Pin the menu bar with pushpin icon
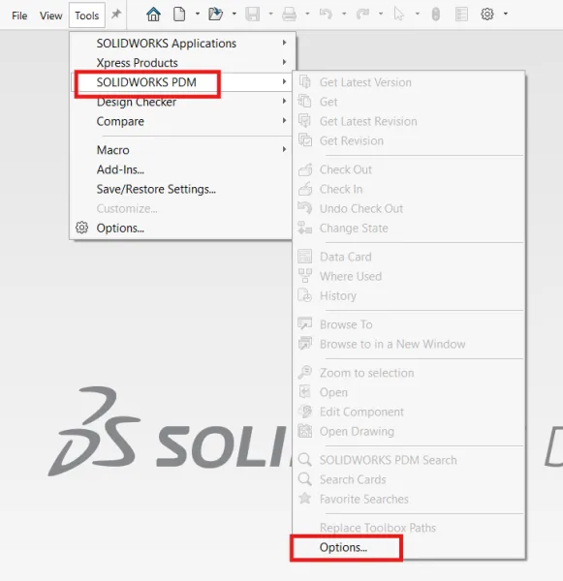This screenshot has width=563, height=581. (116, 15)
